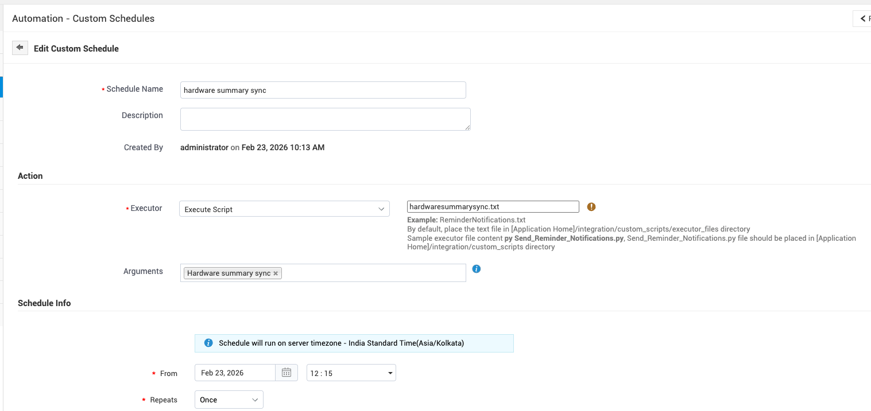Image resolution: width=871 pixels, height=411 pixels.
Task: Click the back arrow beside Edit Custom Schedule
Action: tap(20, 48)
